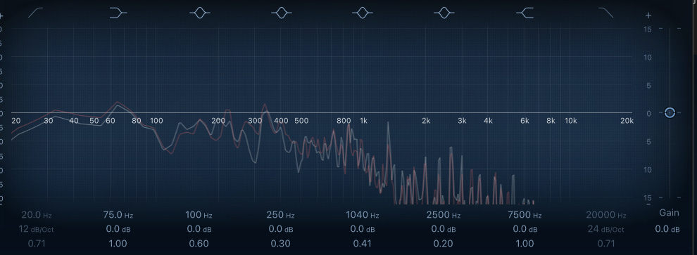
Task: Select the 0.0 dB gain under 250 Hz
Action: pos(281,229)
